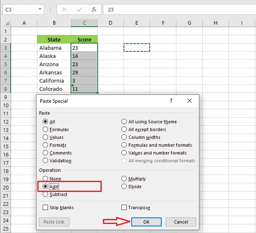Select row 3 header
The image size is (256, 233).
click(6, 48)
